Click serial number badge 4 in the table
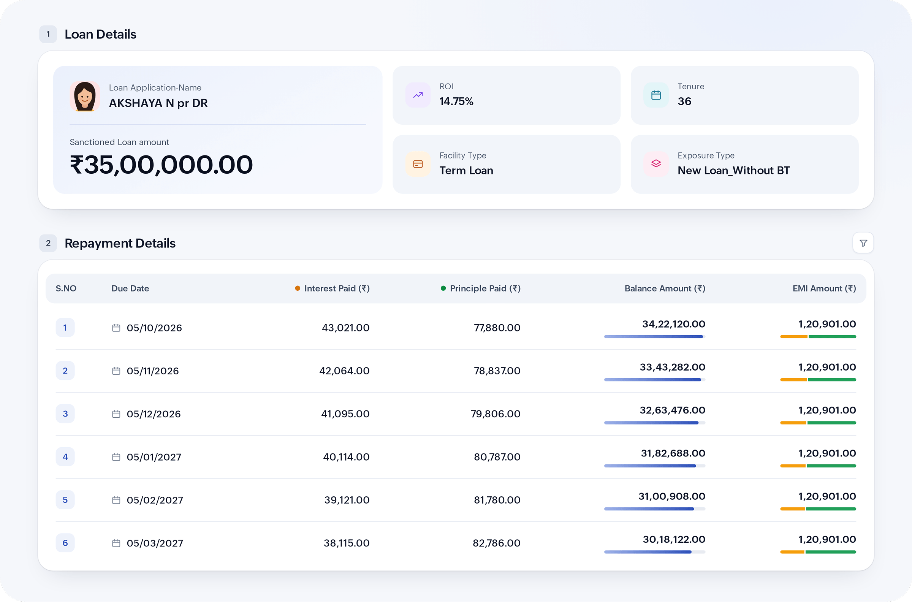The height and width of the screenshot is (602, 912). tap(65, 456)
